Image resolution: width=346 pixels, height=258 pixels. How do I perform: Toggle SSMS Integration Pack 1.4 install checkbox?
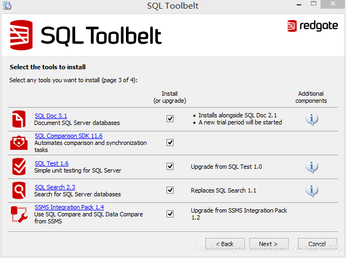coord(170,214)
